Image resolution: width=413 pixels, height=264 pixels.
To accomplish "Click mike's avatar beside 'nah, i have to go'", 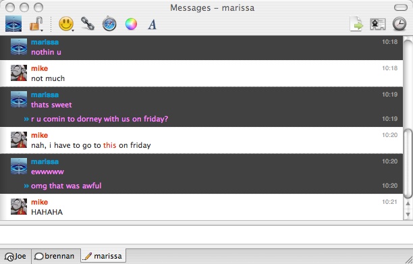I will [x=19, y=140].
